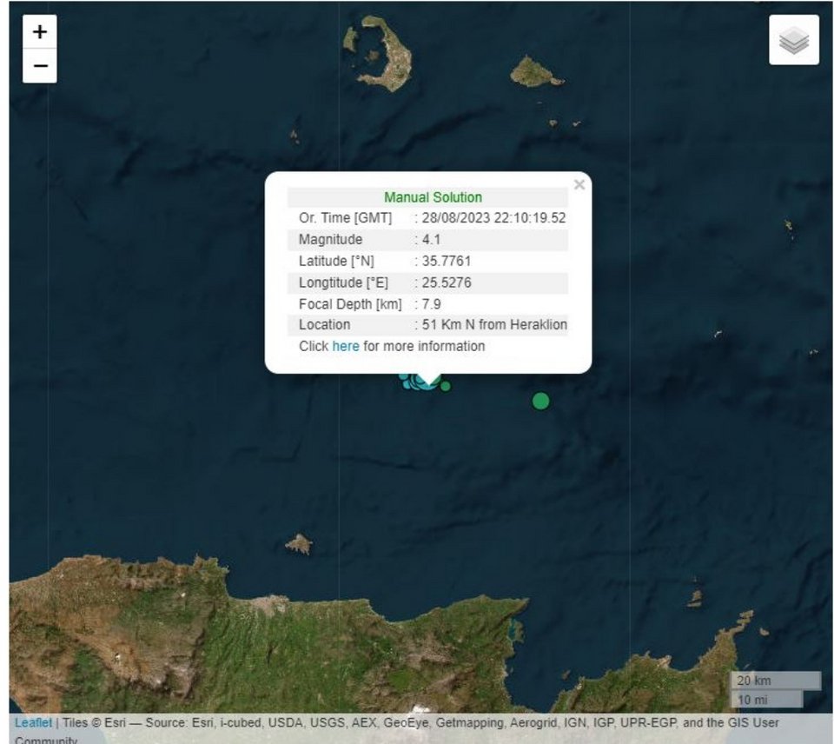Viewport: 834px width, 744px height.
Task: Open the Leaflet attribution link
Action: [x=33, y=723]
